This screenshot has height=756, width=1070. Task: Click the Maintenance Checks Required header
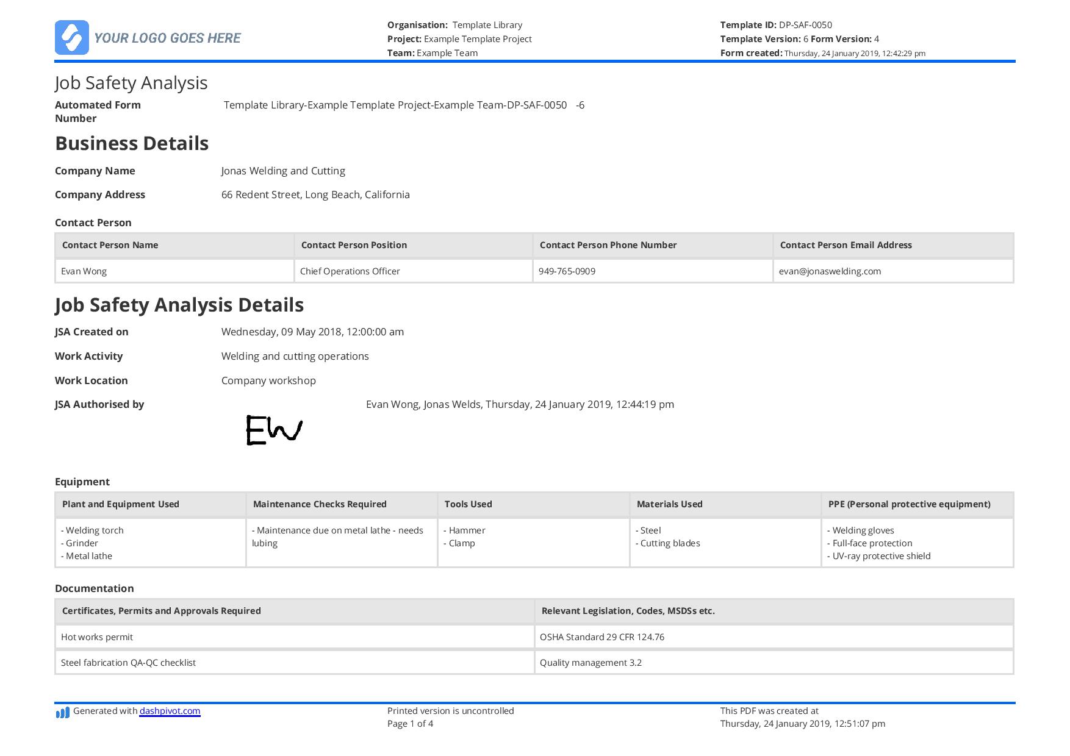320,504
